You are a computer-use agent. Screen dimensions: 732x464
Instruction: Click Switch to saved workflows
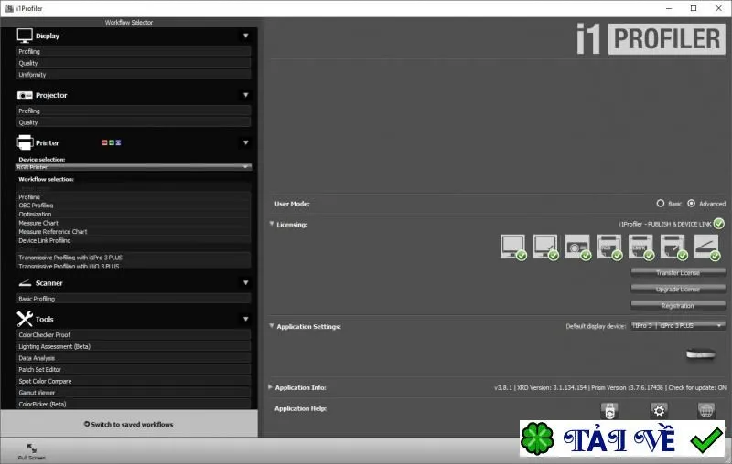tap(128, 424)
